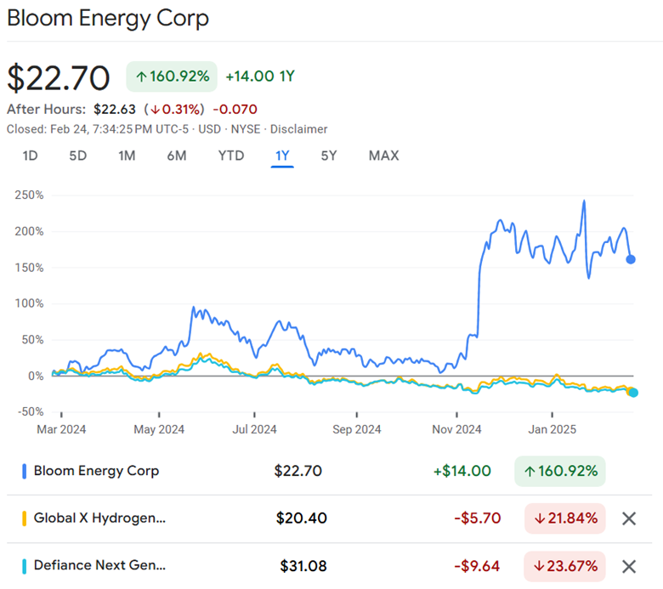Remove the Global X Hydrogen comparison
The width and height of the screenshot is (663, 589).
(x=629, y=518)
